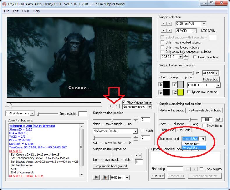
Task: Open the OCR menu
Action: pyautogui.click(x=26, y=11)
